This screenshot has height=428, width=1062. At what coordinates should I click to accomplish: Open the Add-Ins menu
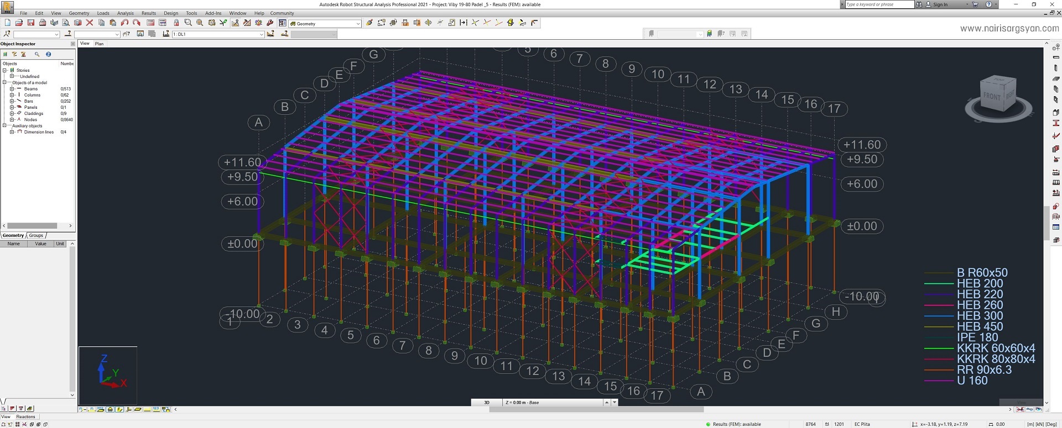[213, 13]
